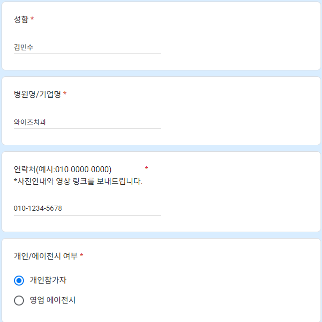Select the 개인참가자 radio button
The image size is (322, 322).
[19, 281]
